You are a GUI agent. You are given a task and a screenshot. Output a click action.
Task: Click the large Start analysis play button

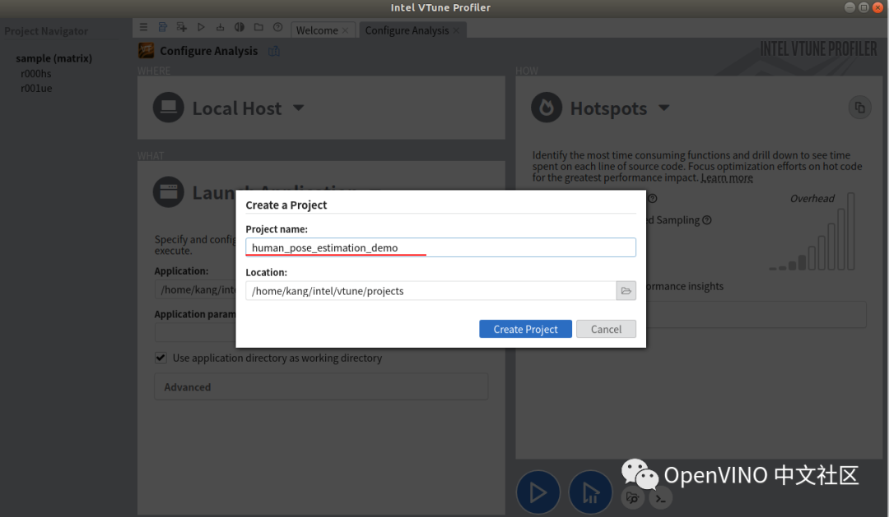point(538,492)
